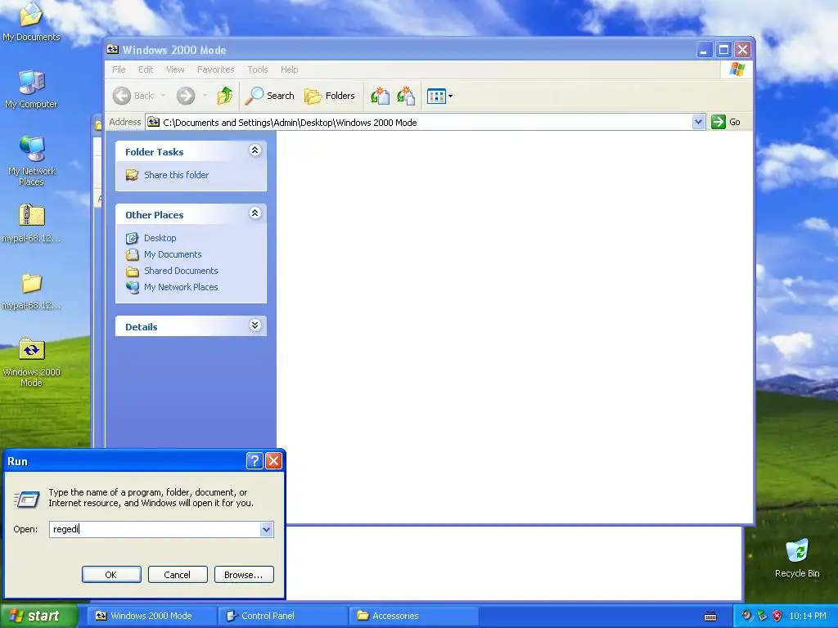Select the Windows 2000 Mode desktop icon

(32, 362)
